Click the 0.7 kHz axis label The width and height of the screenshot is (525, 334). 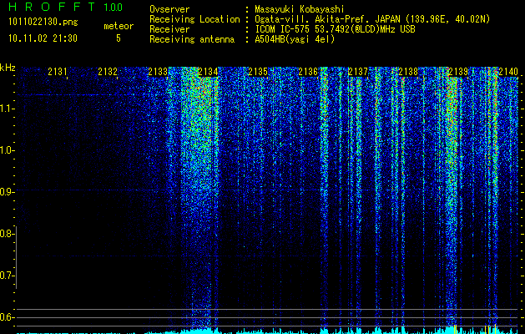point(6,276)
